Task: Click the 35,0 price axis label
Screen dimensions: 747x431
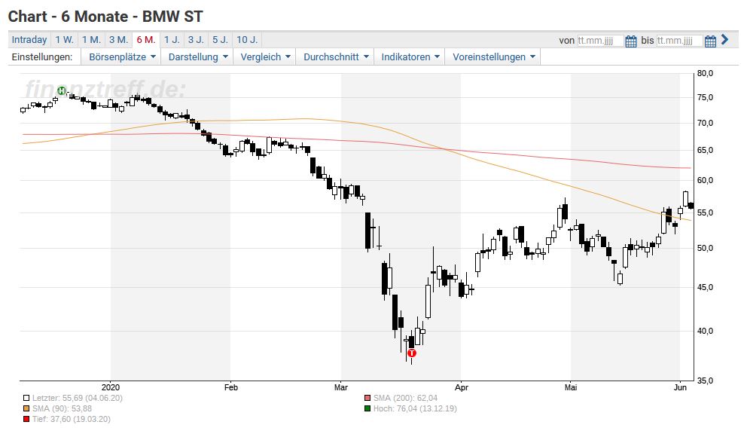Action: 705,381
